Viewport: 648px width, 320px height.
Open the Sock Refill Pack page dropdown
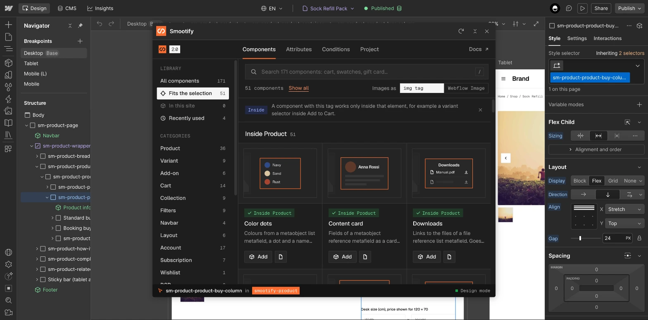[x=329, y=8]
